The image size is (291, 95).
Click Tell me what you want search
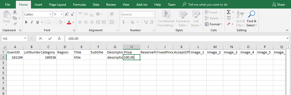tap(205, 5)
